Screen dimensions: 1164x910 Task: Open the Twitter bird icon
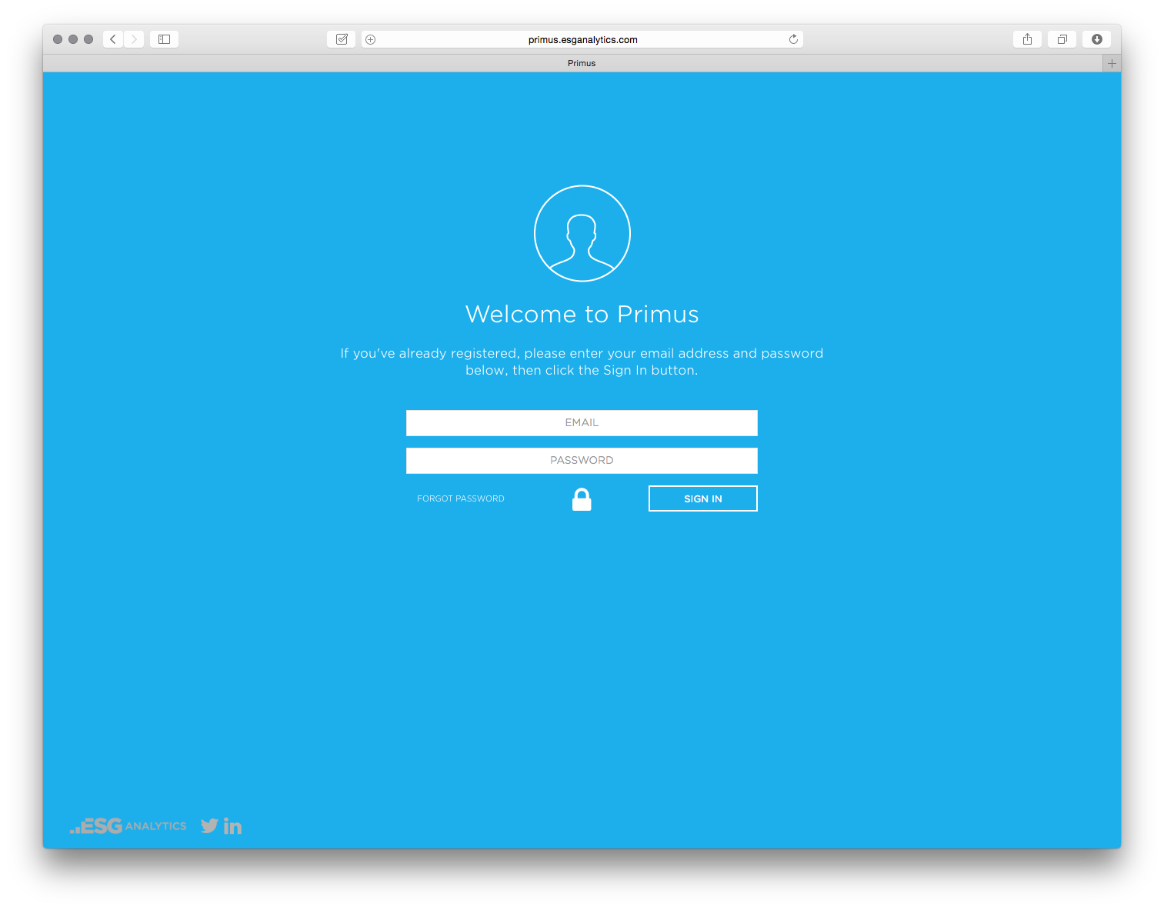click(209, 826)
